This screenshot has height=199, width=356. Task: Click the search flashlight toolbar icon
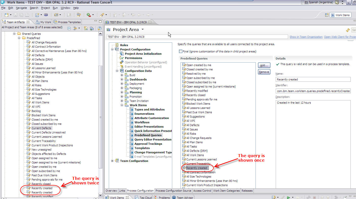coord(102,15)
